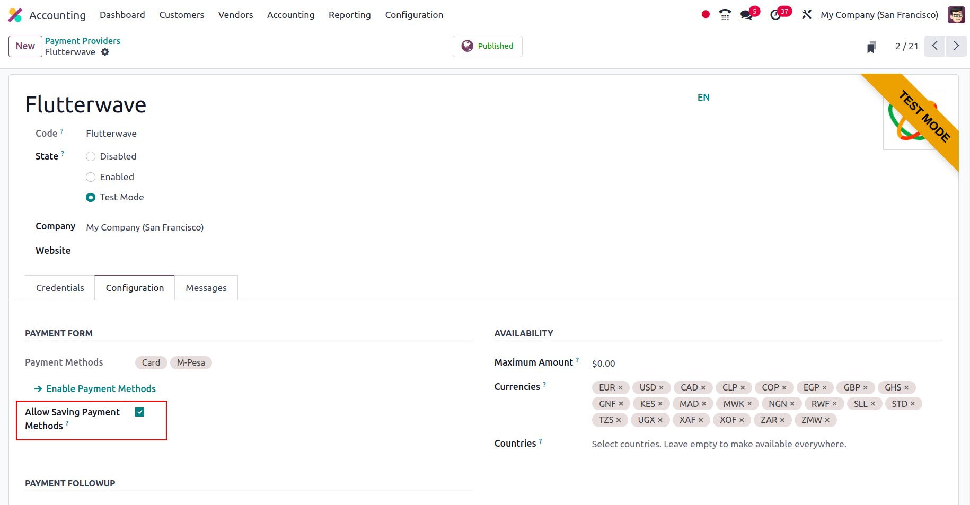Click the bookmark icon near the pager
The width and height of the screenshot is (970, 505).
(x=871, y=47)
